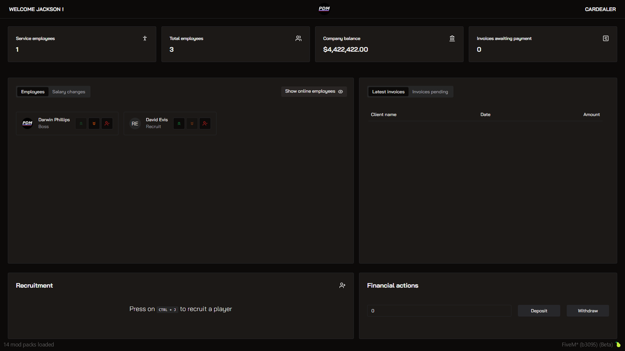Toggle Show online employees eye icon

pyautogui.click(x=340, y=91)
